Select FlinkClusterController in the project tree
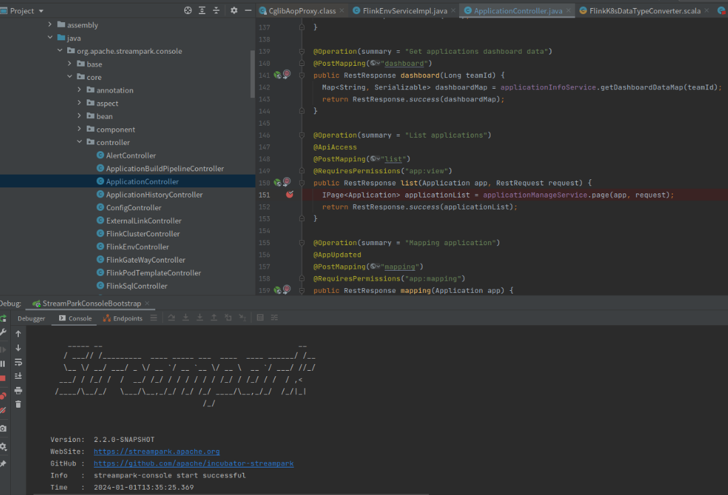This screenshot has width=728, height=495. click(x=143, y=234)
